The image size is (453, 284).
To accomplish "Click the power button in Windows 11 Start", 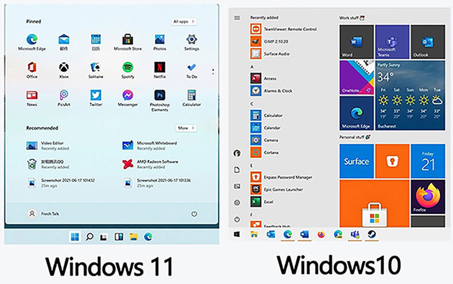I will point(194,214).
